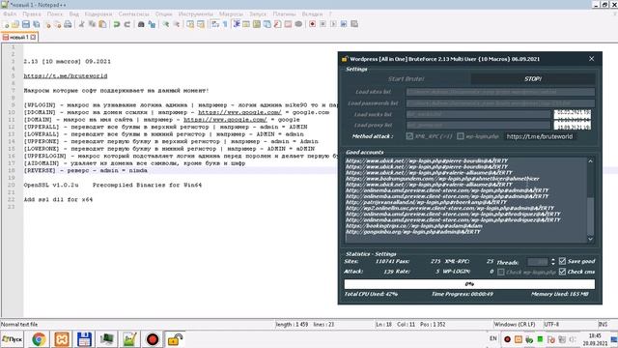Open a file via toolbar folder icon
The width and height of the screenshot is (618, 348).
tap(15, 24)
